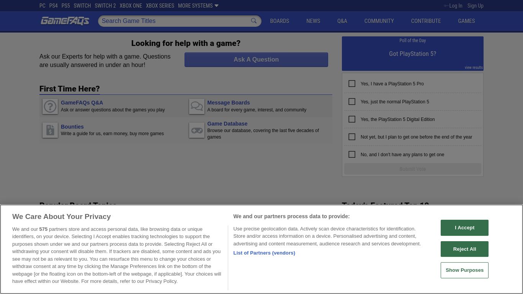
Task: Click the Ask A Question button
Action: pos(256,60)
